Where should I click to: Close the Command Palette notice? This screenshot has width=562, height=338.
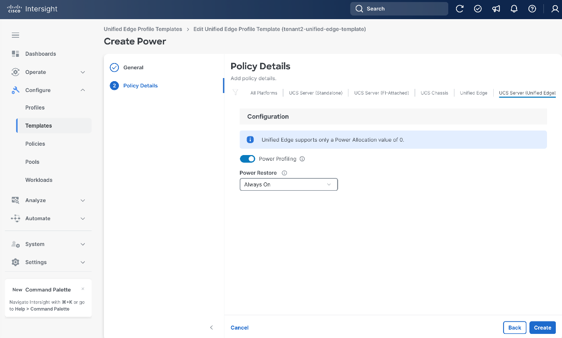(x=83, y=289)
